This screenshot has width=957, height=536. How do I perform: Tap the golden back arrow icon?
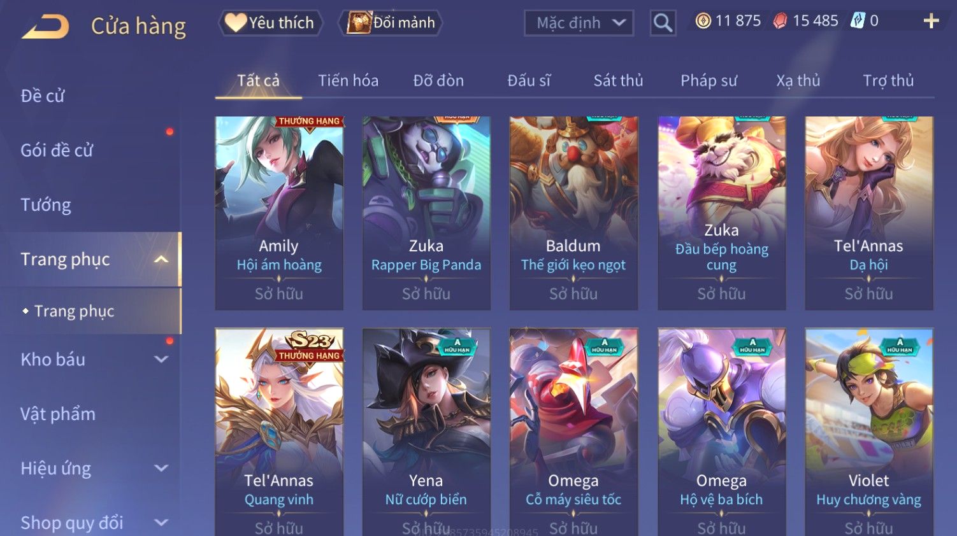point(45,27)
